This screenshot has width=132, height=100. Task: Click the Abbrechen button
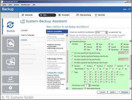(x=125, y=92)
